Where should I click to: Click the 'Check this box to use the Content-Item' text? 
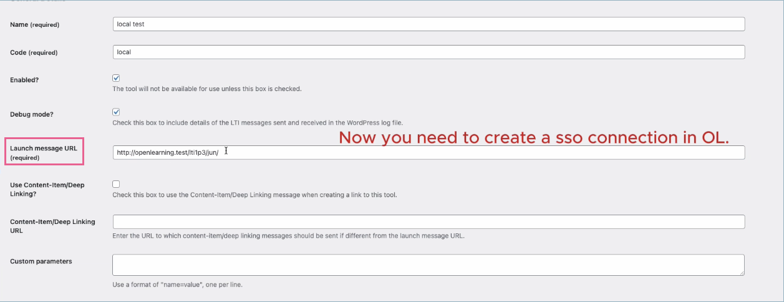(254, 195)
